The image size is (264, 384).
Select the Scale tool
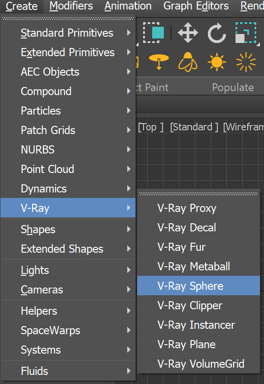tap(246, 33)
